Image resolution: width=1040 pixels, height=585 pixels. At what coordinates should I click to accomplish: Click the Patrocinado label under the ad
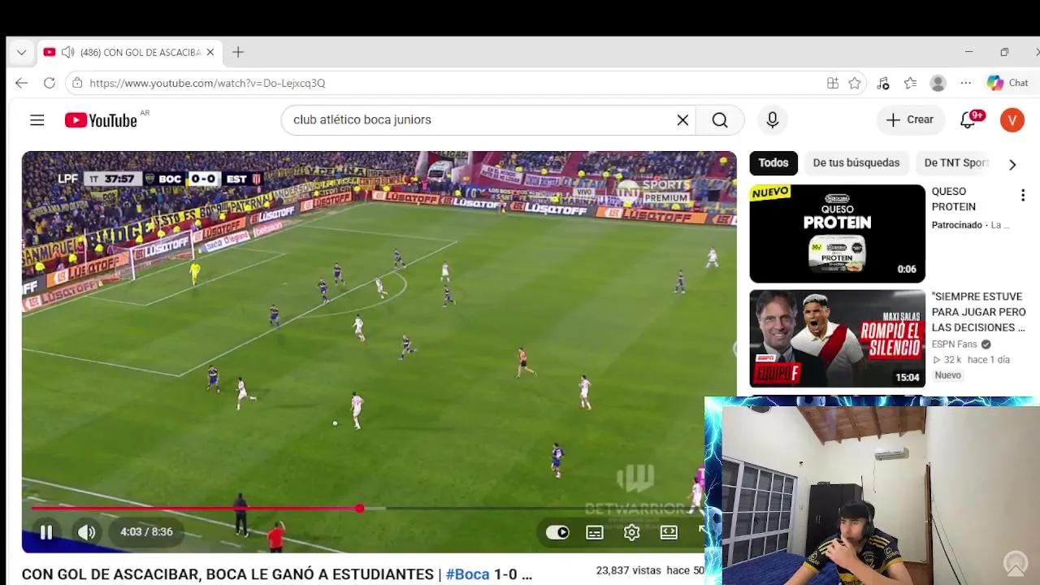pos(957,225)
